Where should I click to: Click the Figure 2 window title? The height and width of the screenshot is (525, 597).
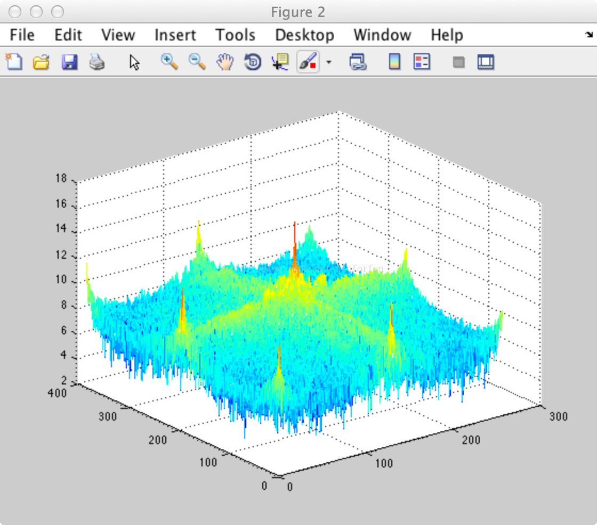[298, 12]
